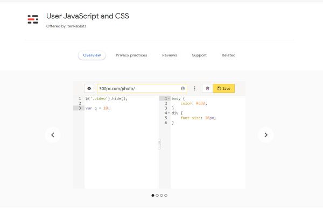This screenshot has height=215, width=323.
Task: Collapse the body CSS block fold arrow
Action: [x=169, y=98]
